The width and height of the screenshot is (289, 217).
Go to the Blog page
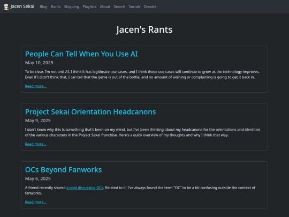click(x=43, y=6)
